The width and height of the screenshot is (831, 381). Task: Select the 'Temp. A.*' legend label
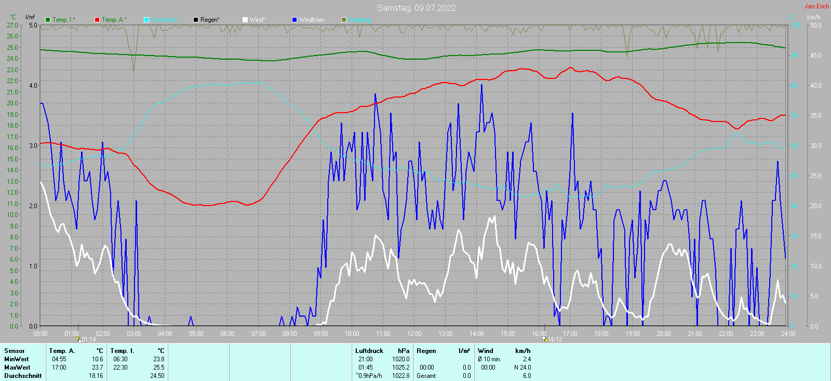point(114,20)
